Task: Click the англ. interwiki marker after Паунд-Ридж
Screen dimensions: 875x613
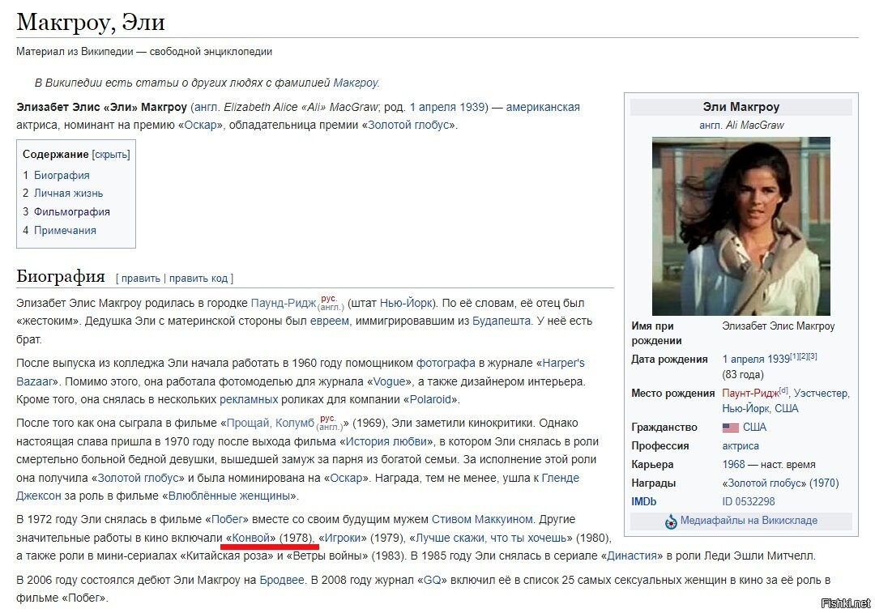Action: click(x=331, y=308)
